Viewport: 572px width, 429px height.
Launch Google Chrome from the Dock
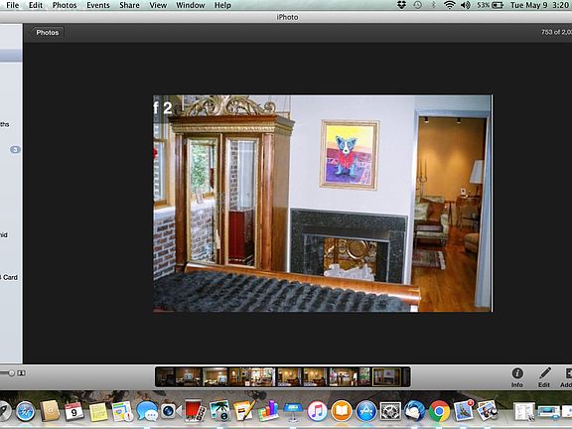439,411
